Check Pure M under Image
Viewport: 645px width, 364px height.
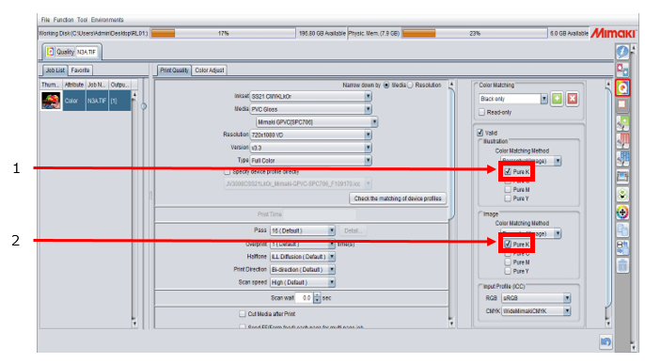508,262
